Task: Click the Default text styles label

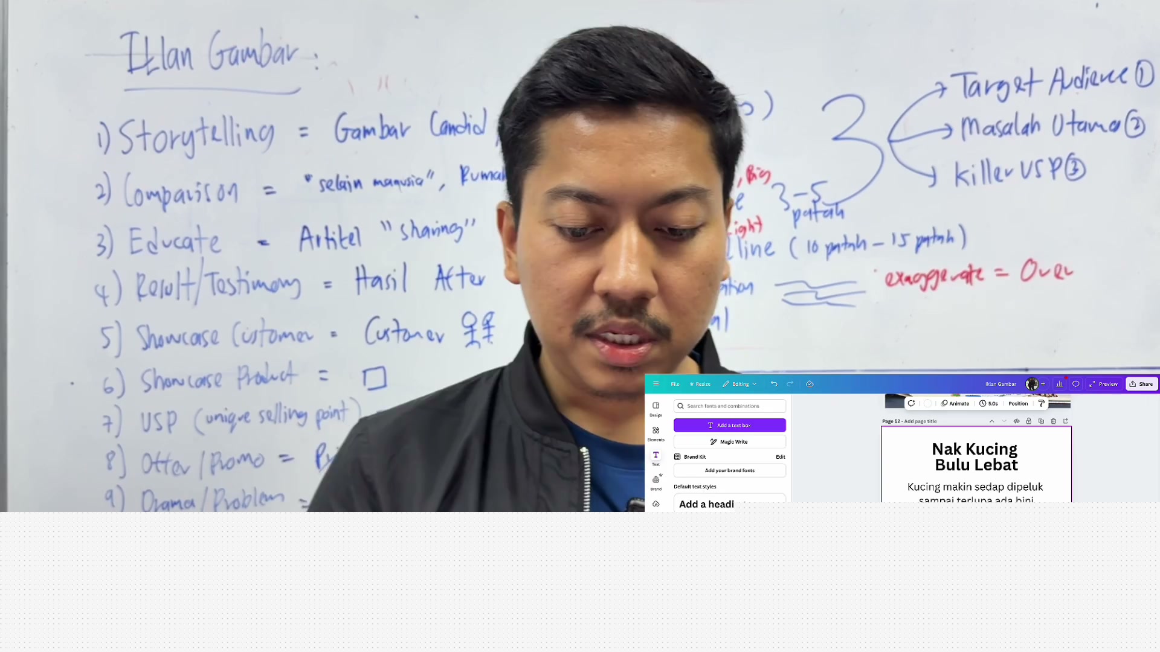Action: point(695,487)
